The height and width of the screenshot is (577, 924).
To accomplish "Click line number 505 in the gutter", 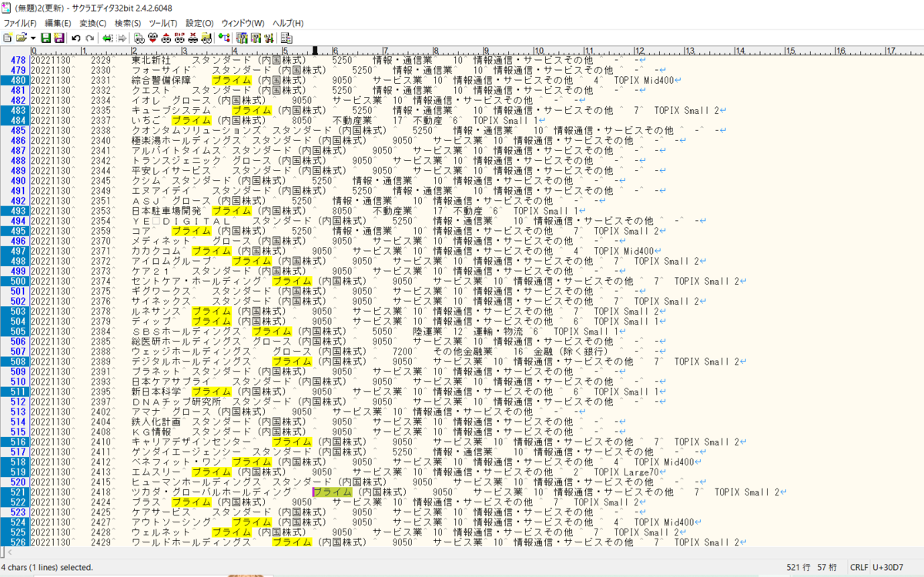I will tap(18, 331).
